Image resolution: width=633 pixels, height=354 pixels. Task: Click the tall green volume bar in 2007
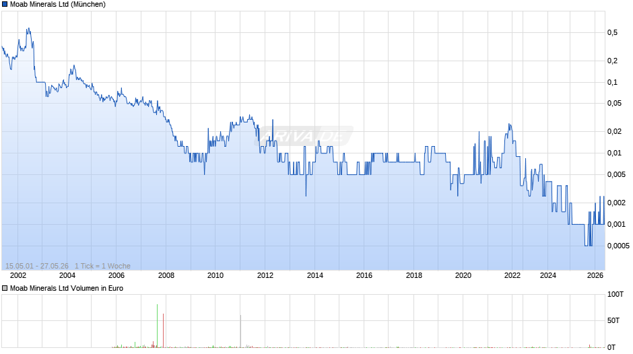pyautogui.click(x=157, y=326)
